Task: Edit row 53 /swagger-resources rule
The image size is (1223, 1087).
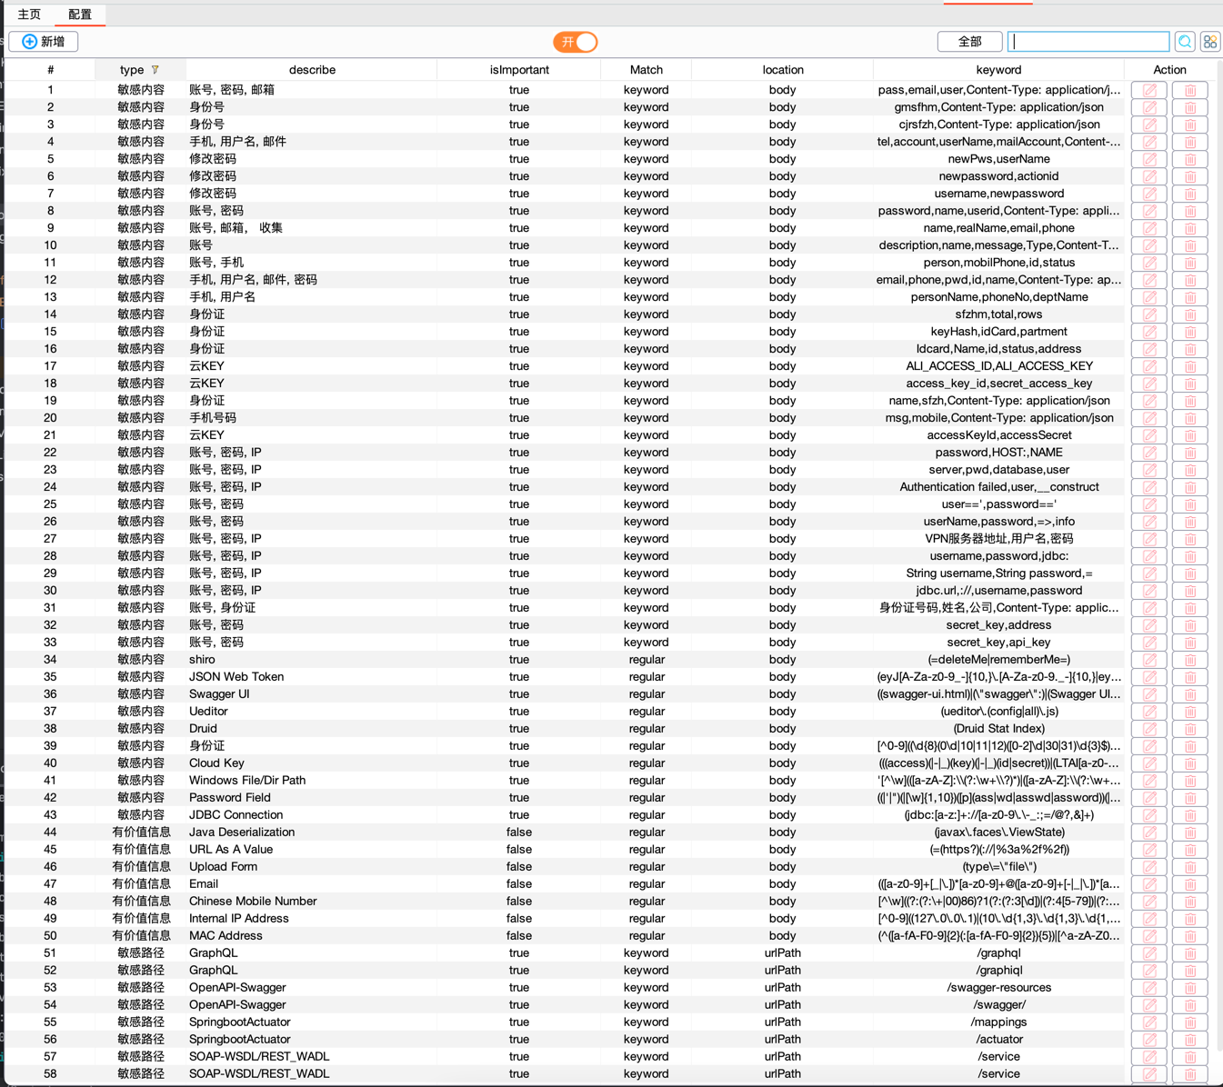Action: click(1149, 988)
